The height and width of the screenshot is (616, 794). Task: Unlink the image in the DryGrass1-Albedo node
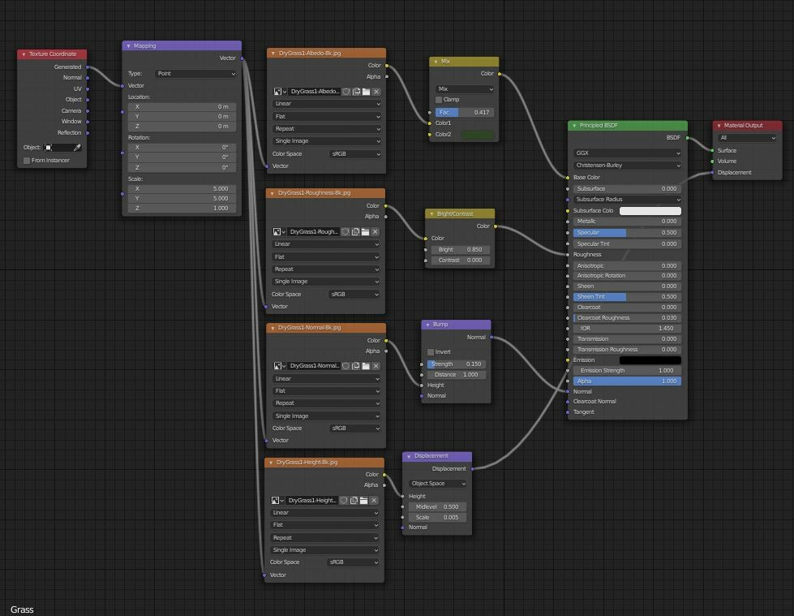(375, 92)
